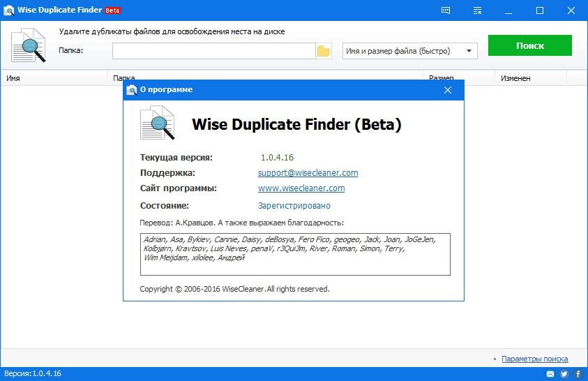588x381 pixels.
Task: Open the support@wisecleaner.com link
Action: [308, 173]
